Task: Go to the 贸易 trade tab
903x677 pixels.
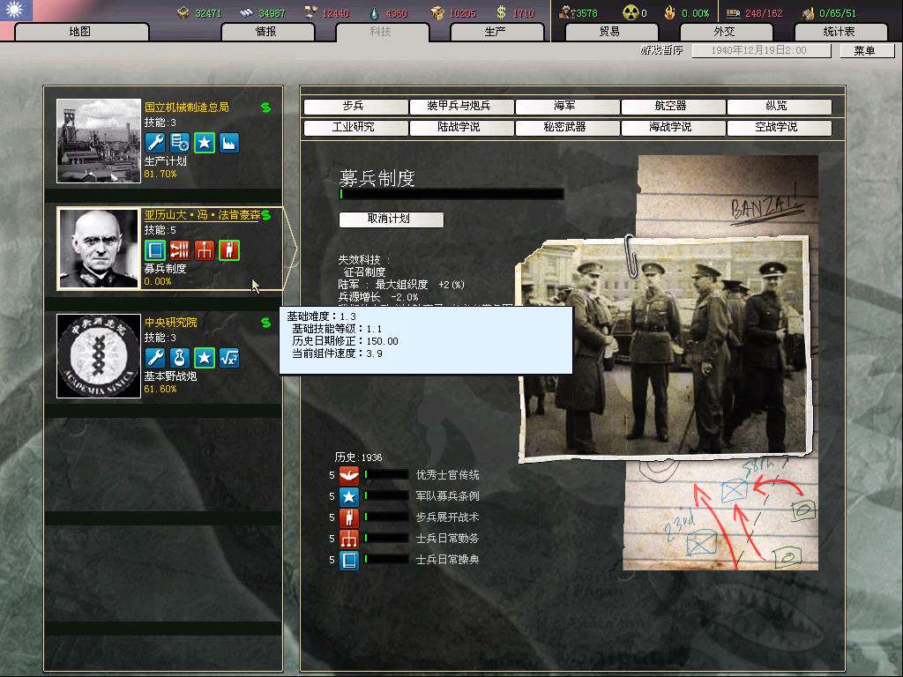Action: (x=610, y=32)
